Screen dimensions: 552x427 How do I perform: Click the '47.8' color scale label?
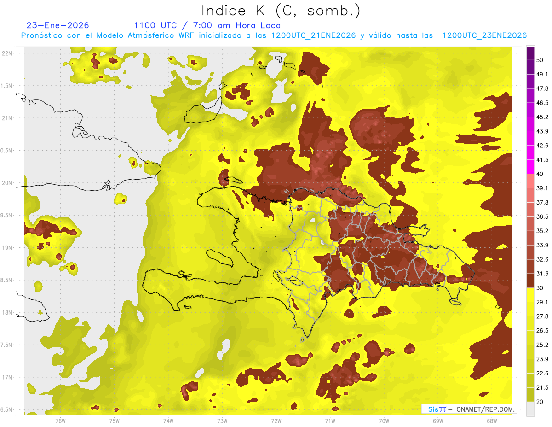point(542,88)
